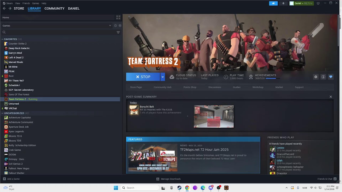Screen dimensions: 342x192
Task: Close the Post-Game Summary panel
Action: pyautogui.click(x=331, y=97)
